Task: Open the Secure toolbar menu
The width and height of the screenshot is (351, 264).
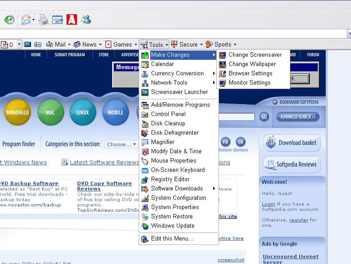Action: tap(187, 44)
